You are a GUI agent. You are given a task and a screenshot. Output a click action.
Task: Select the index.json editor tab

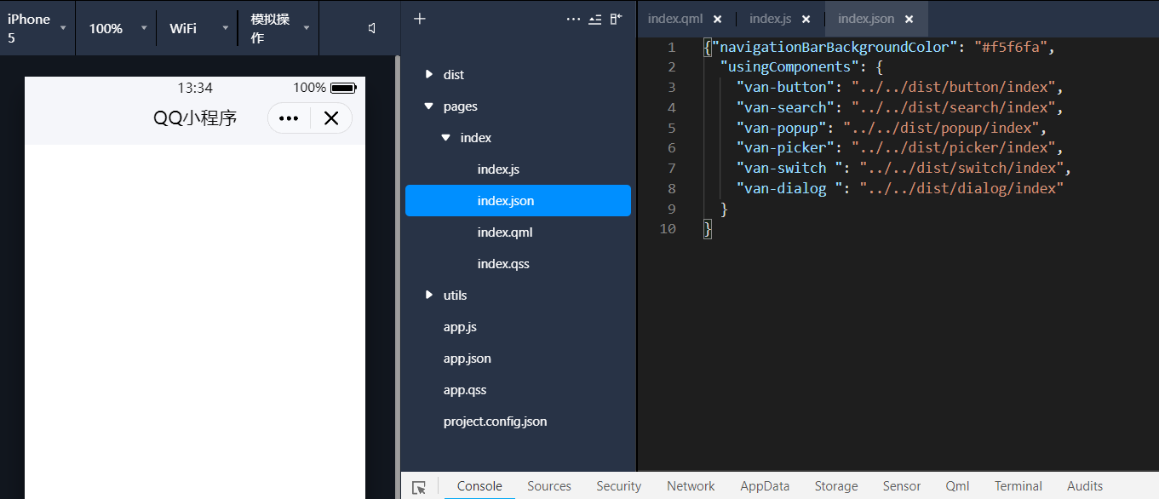866,19
